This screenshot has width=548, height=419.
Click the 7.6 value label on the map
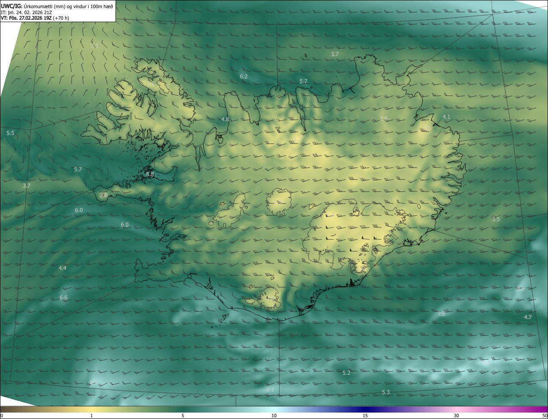pyautogui.click(x=441, y=314)
